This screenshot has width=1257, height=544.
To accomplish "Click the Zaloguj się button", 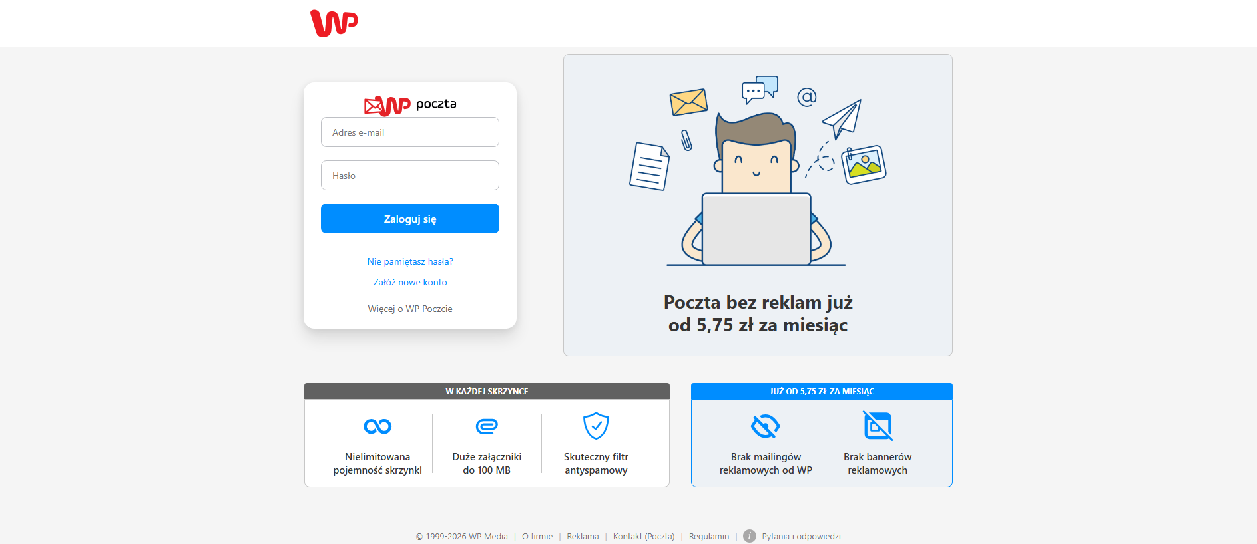I will pos(410,219).
